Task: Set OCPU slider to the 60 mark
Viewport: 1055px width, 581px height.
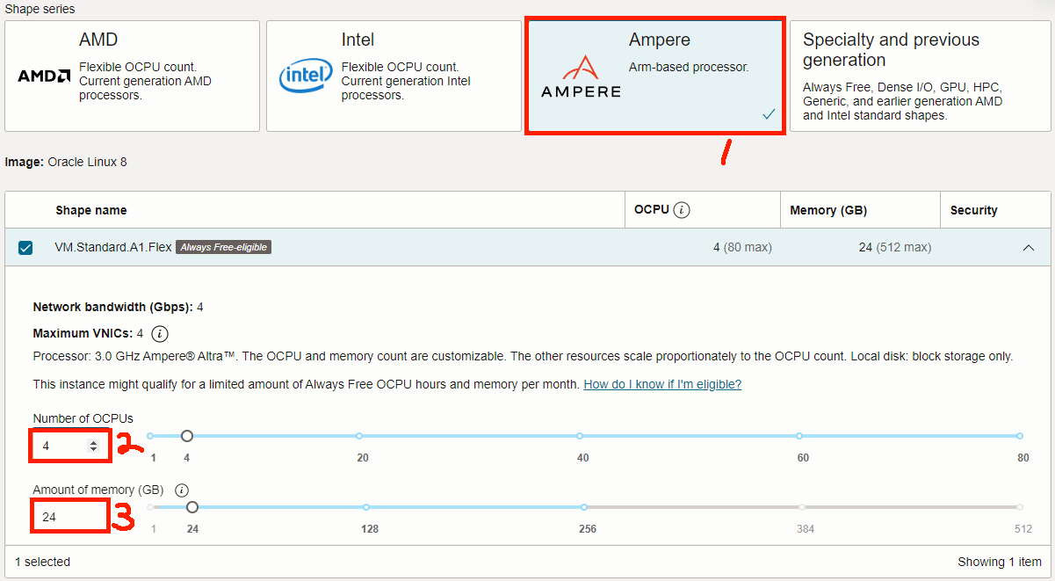Action: (x=799, y=436)
